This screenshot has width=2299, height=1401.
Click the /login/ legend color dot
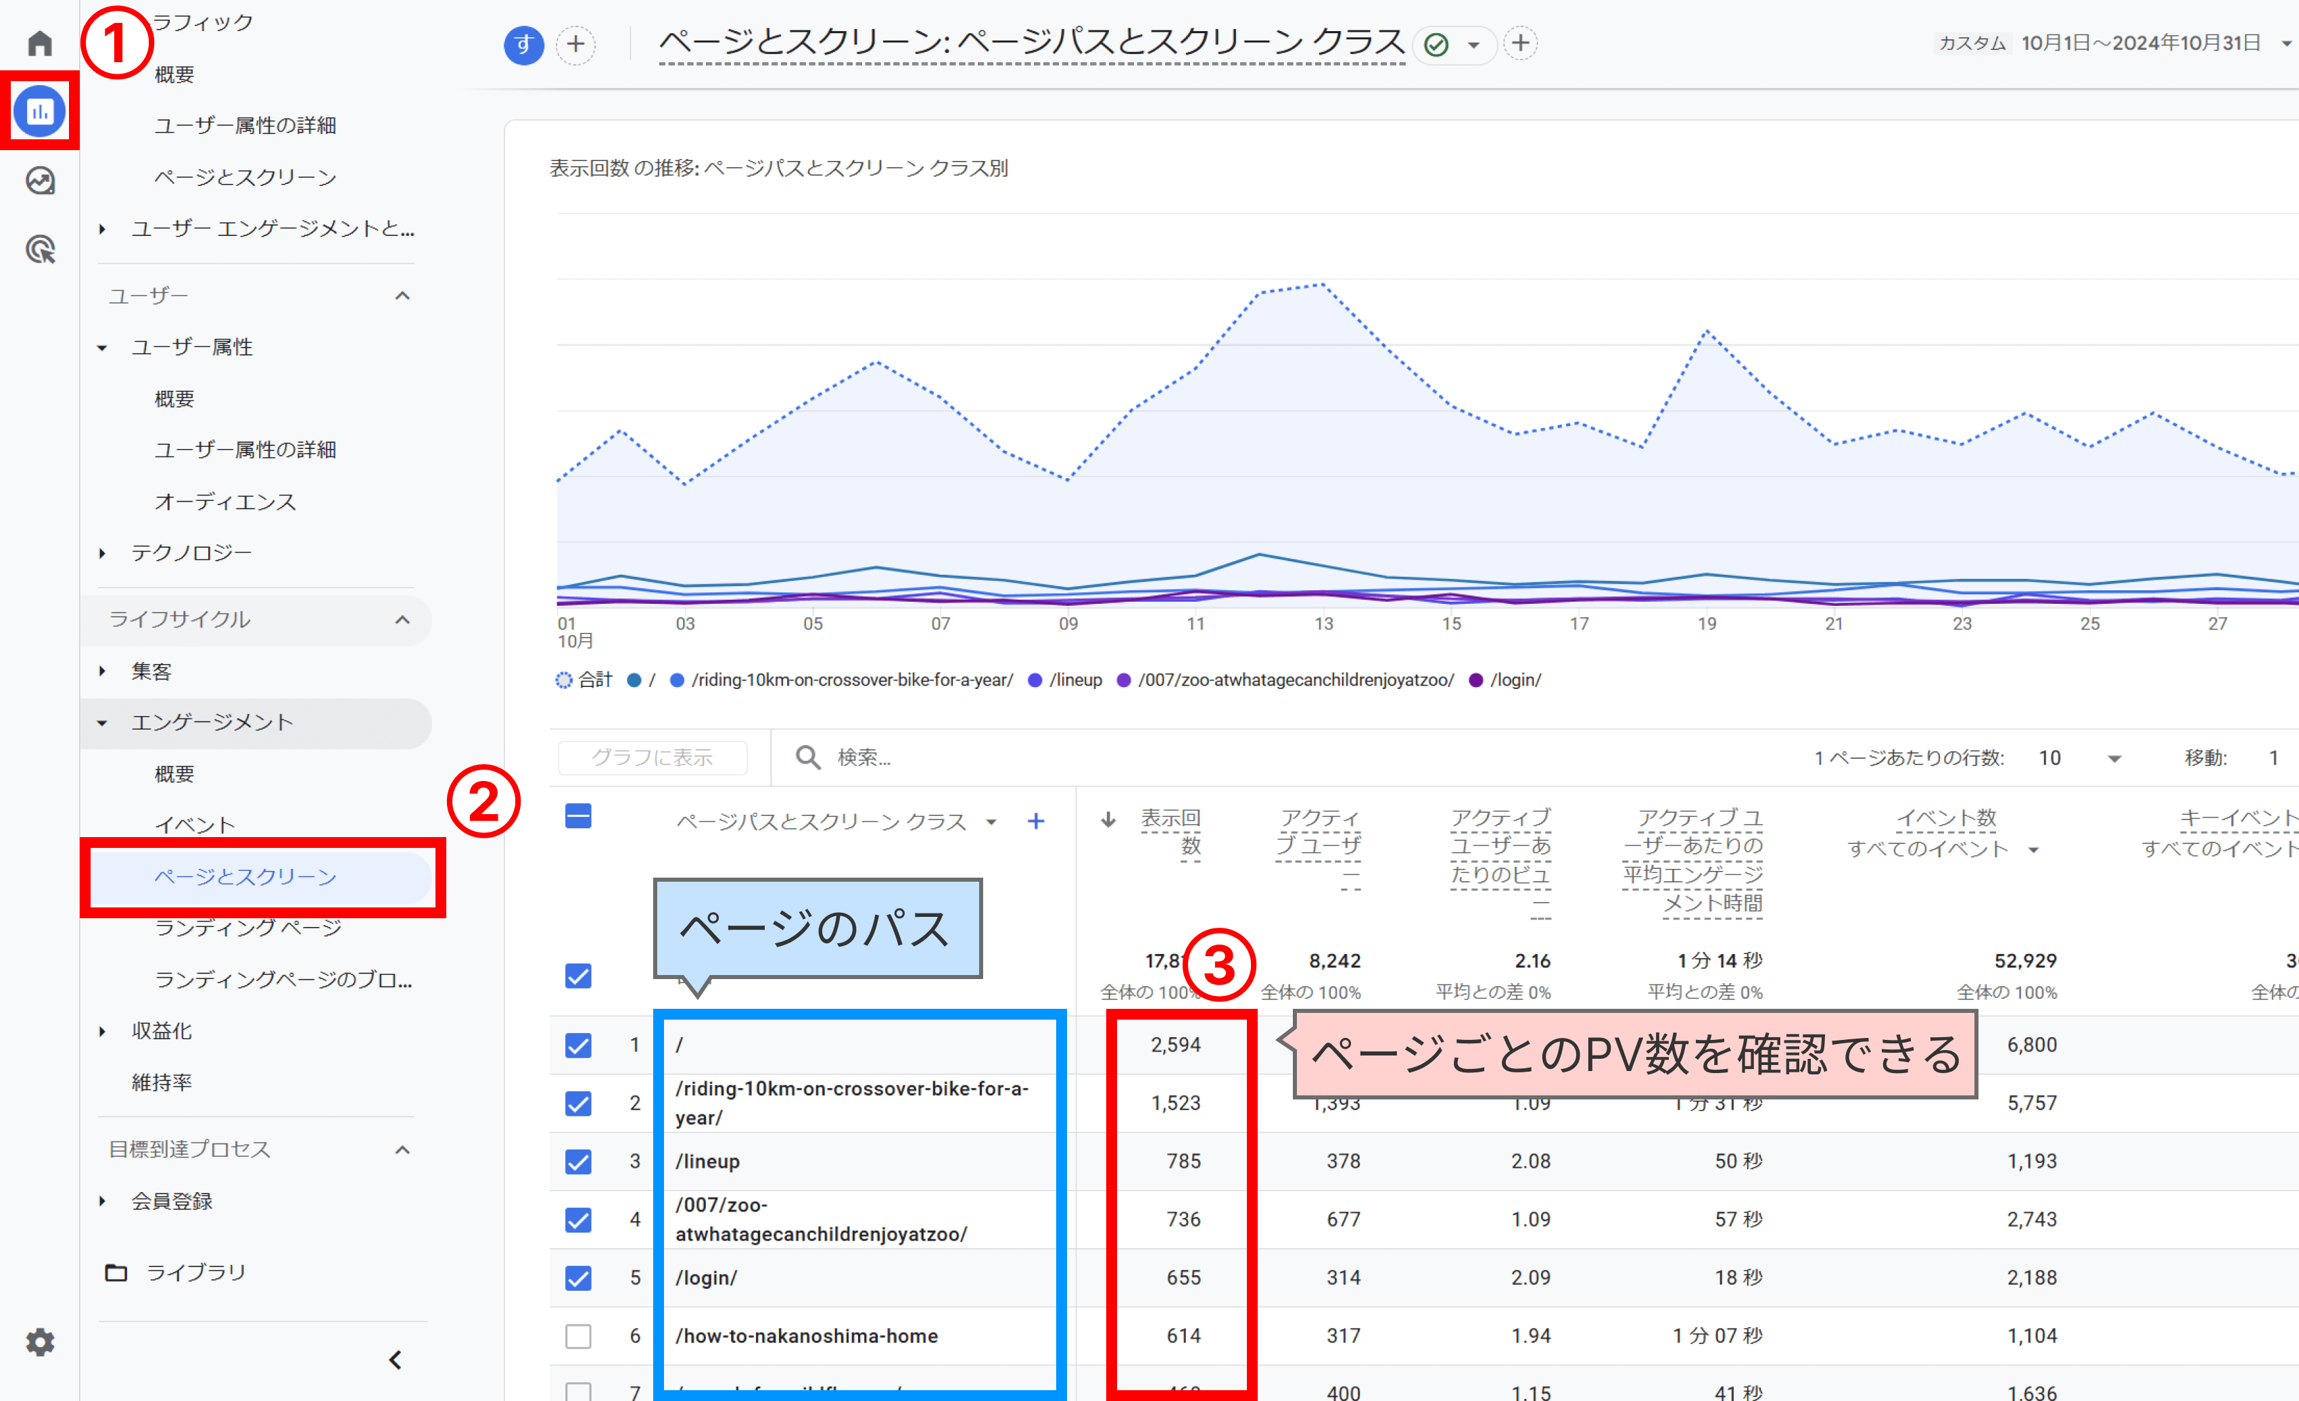[x=1476, y=680]
